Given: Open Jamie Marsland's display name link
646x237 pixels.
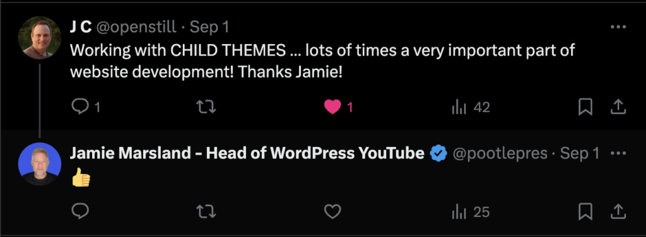Looking at the screenshot, I should [x=247, y=153].
